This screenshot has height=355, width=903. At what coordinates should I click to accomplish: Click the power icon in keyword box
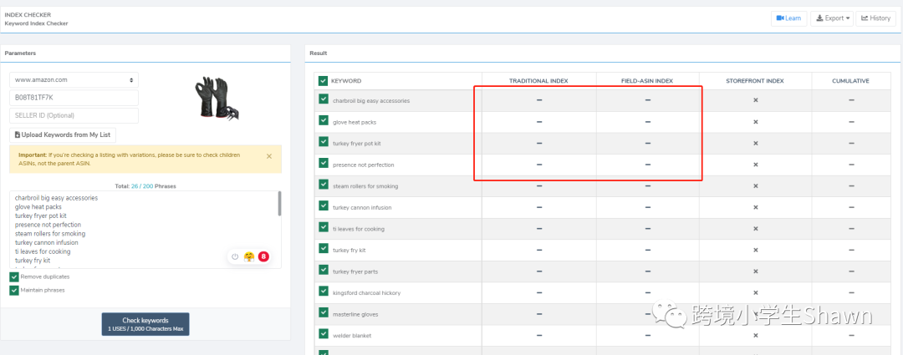pyautogui.click(x=235, y=256)
